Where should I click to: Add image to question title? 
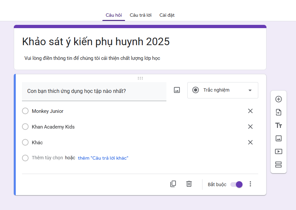tap(177, 90)
